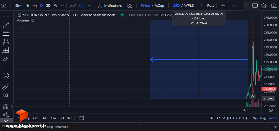Select the ruler measure tool
This screenshot has height=131, width=279.
[x=6, y=87]
